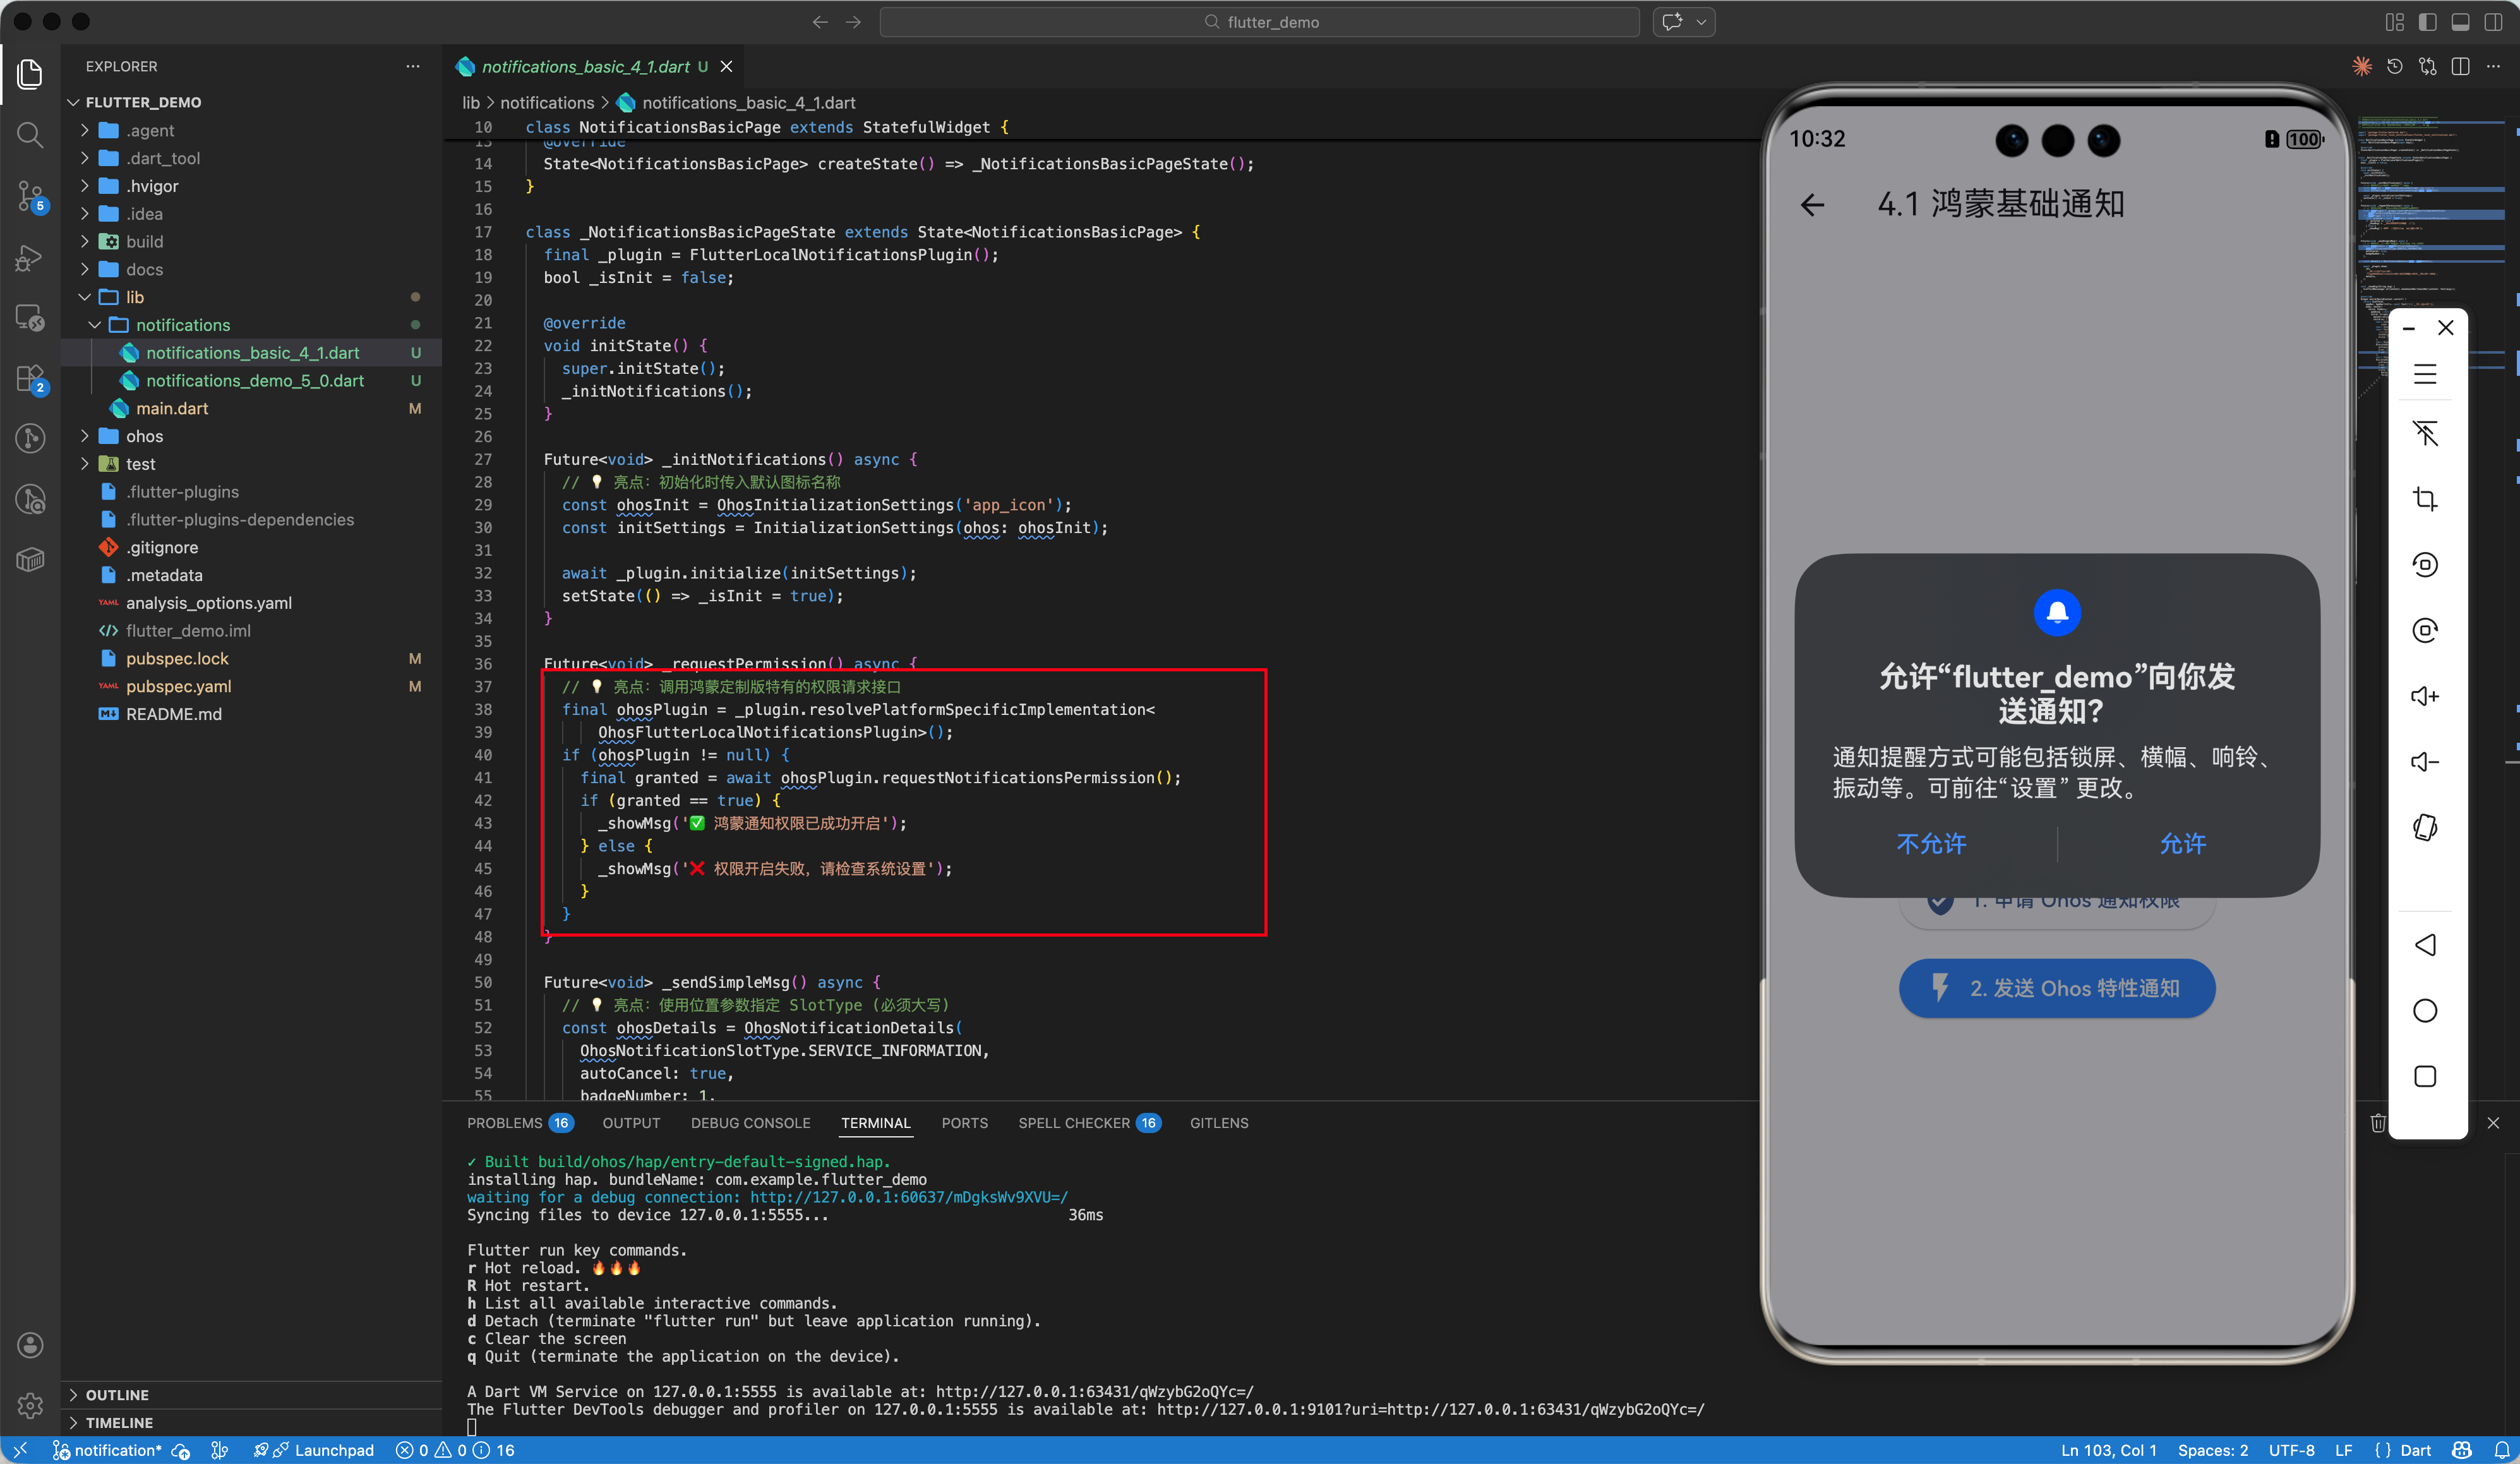
Task: Switch to PROBLEMS panel tab
Action: click(519, 1123)
